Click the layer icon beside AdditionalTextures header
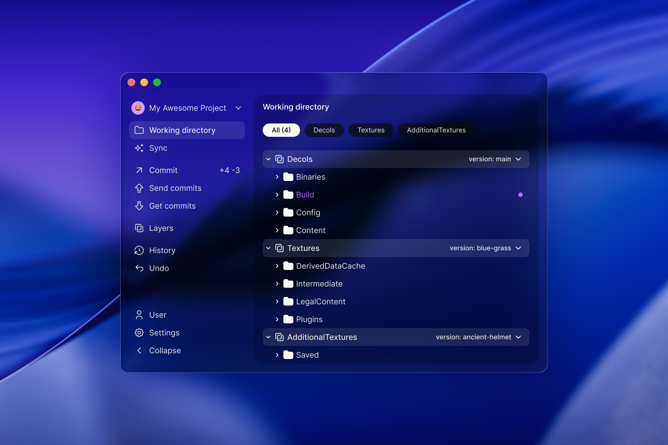Viewport: 668px width, 445px height. (x=279, y=337)
